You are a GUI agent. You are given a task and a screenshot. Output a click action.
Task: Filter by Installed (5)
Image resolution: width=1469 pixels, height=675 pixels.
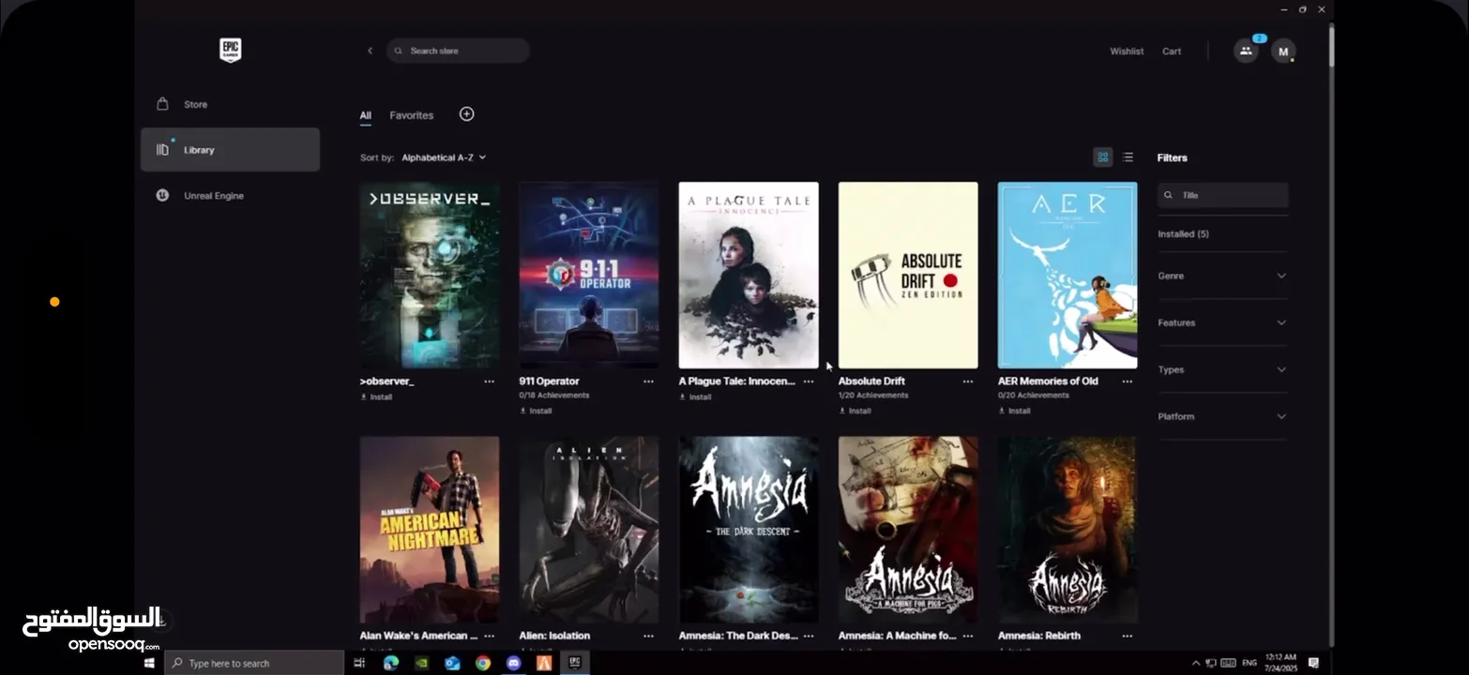1184,234
